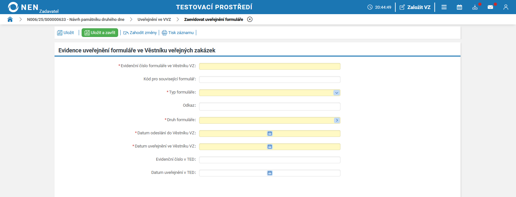The image size is (516, 197).
Task: Navigate to N006/25/S00000633 breadcrumb item
Action: 76,19
